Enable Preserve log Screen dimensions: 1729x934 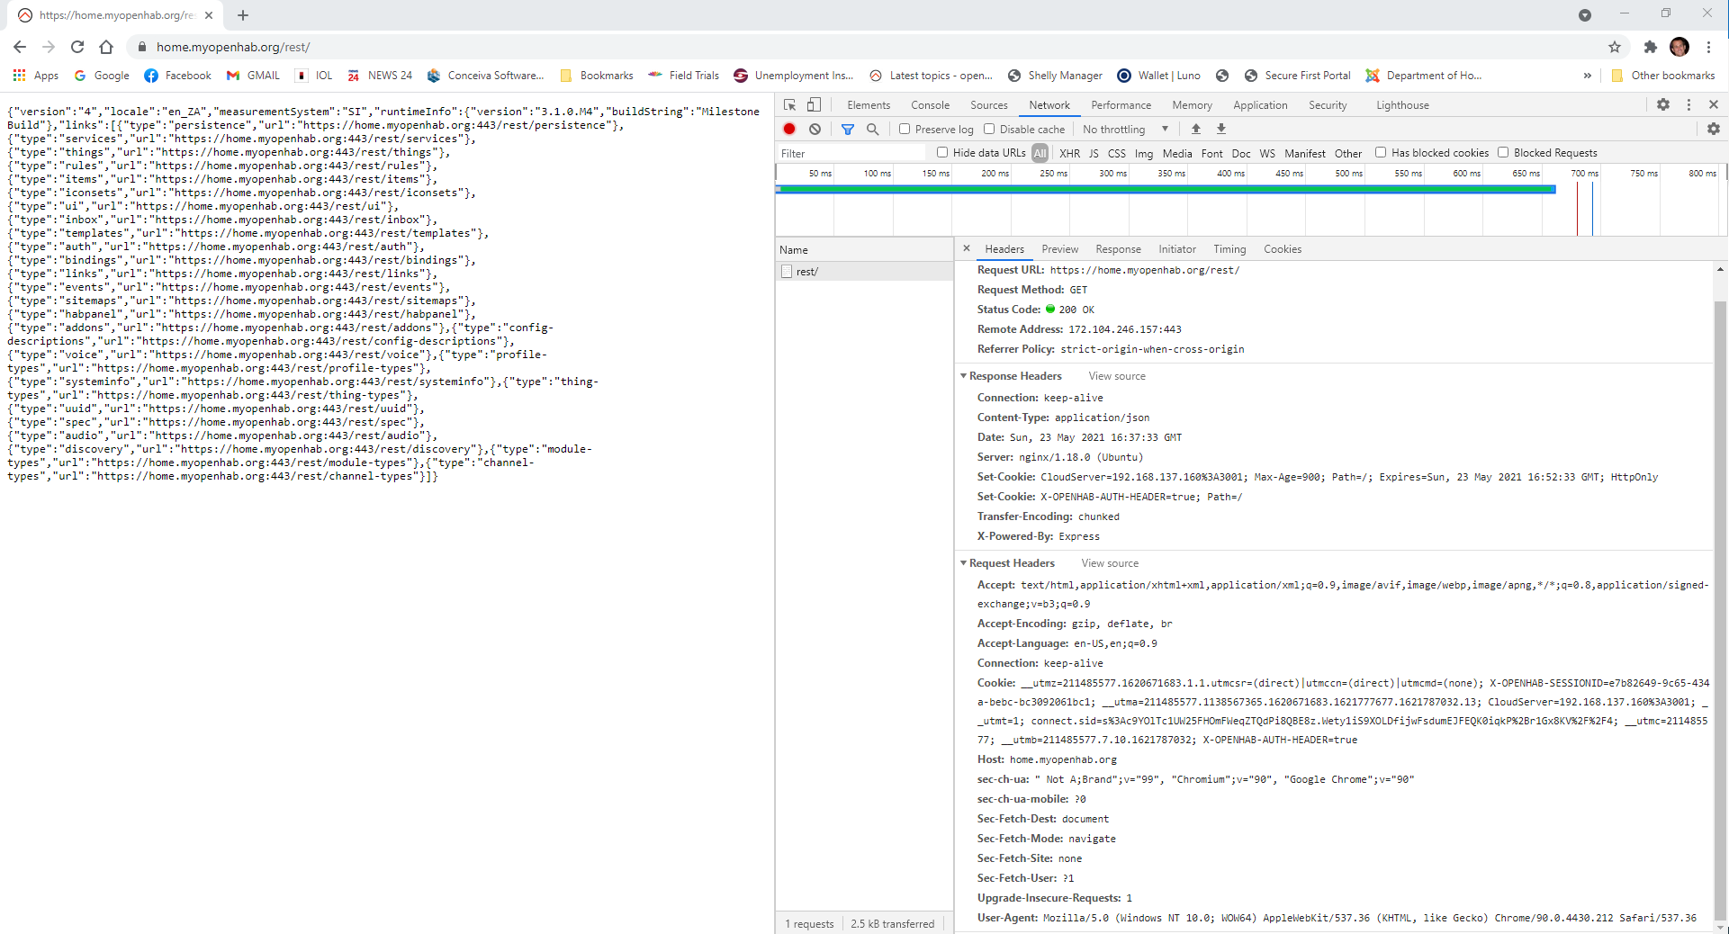click(905, 129)
